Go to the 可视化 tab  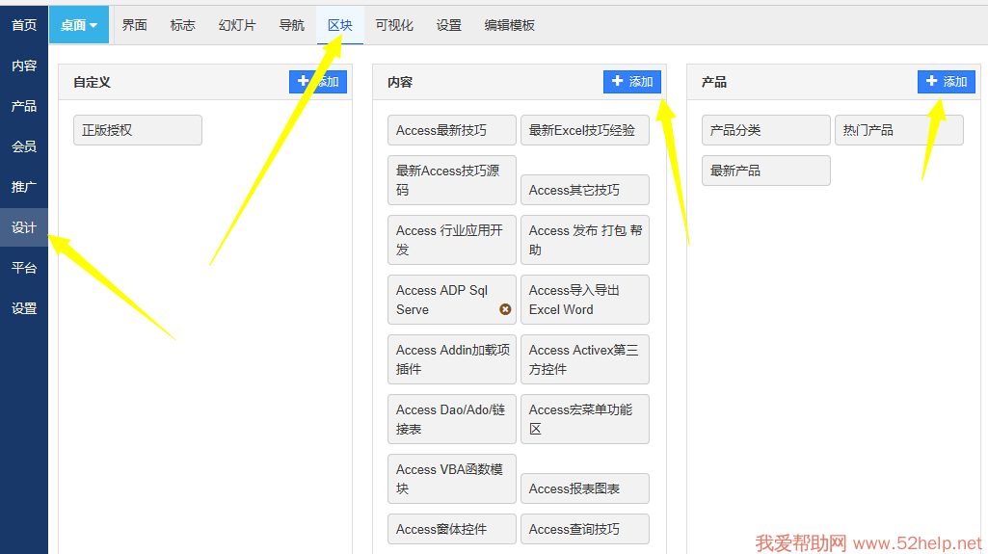(394, 25)
